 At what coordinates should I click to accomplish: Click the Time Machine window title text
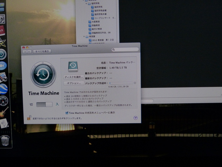pos(80,46)
